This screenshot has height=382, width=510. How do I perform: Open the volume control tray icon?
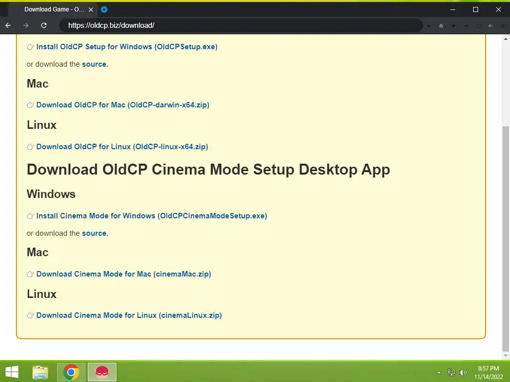pos(463,372)
